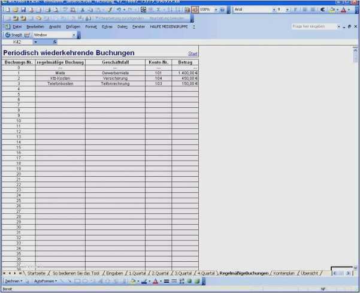The height and width of the screenshot is (293, 360).
Task: Click the New workbook icon
Action: tap(7, 10)
